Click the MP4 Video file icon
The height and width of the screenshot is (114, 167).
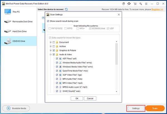(60, 83)
